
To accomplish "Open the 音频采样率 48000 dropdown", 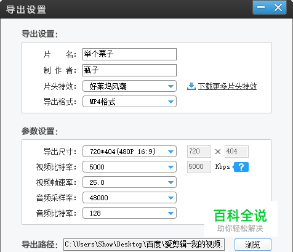I will pos(129,198).
